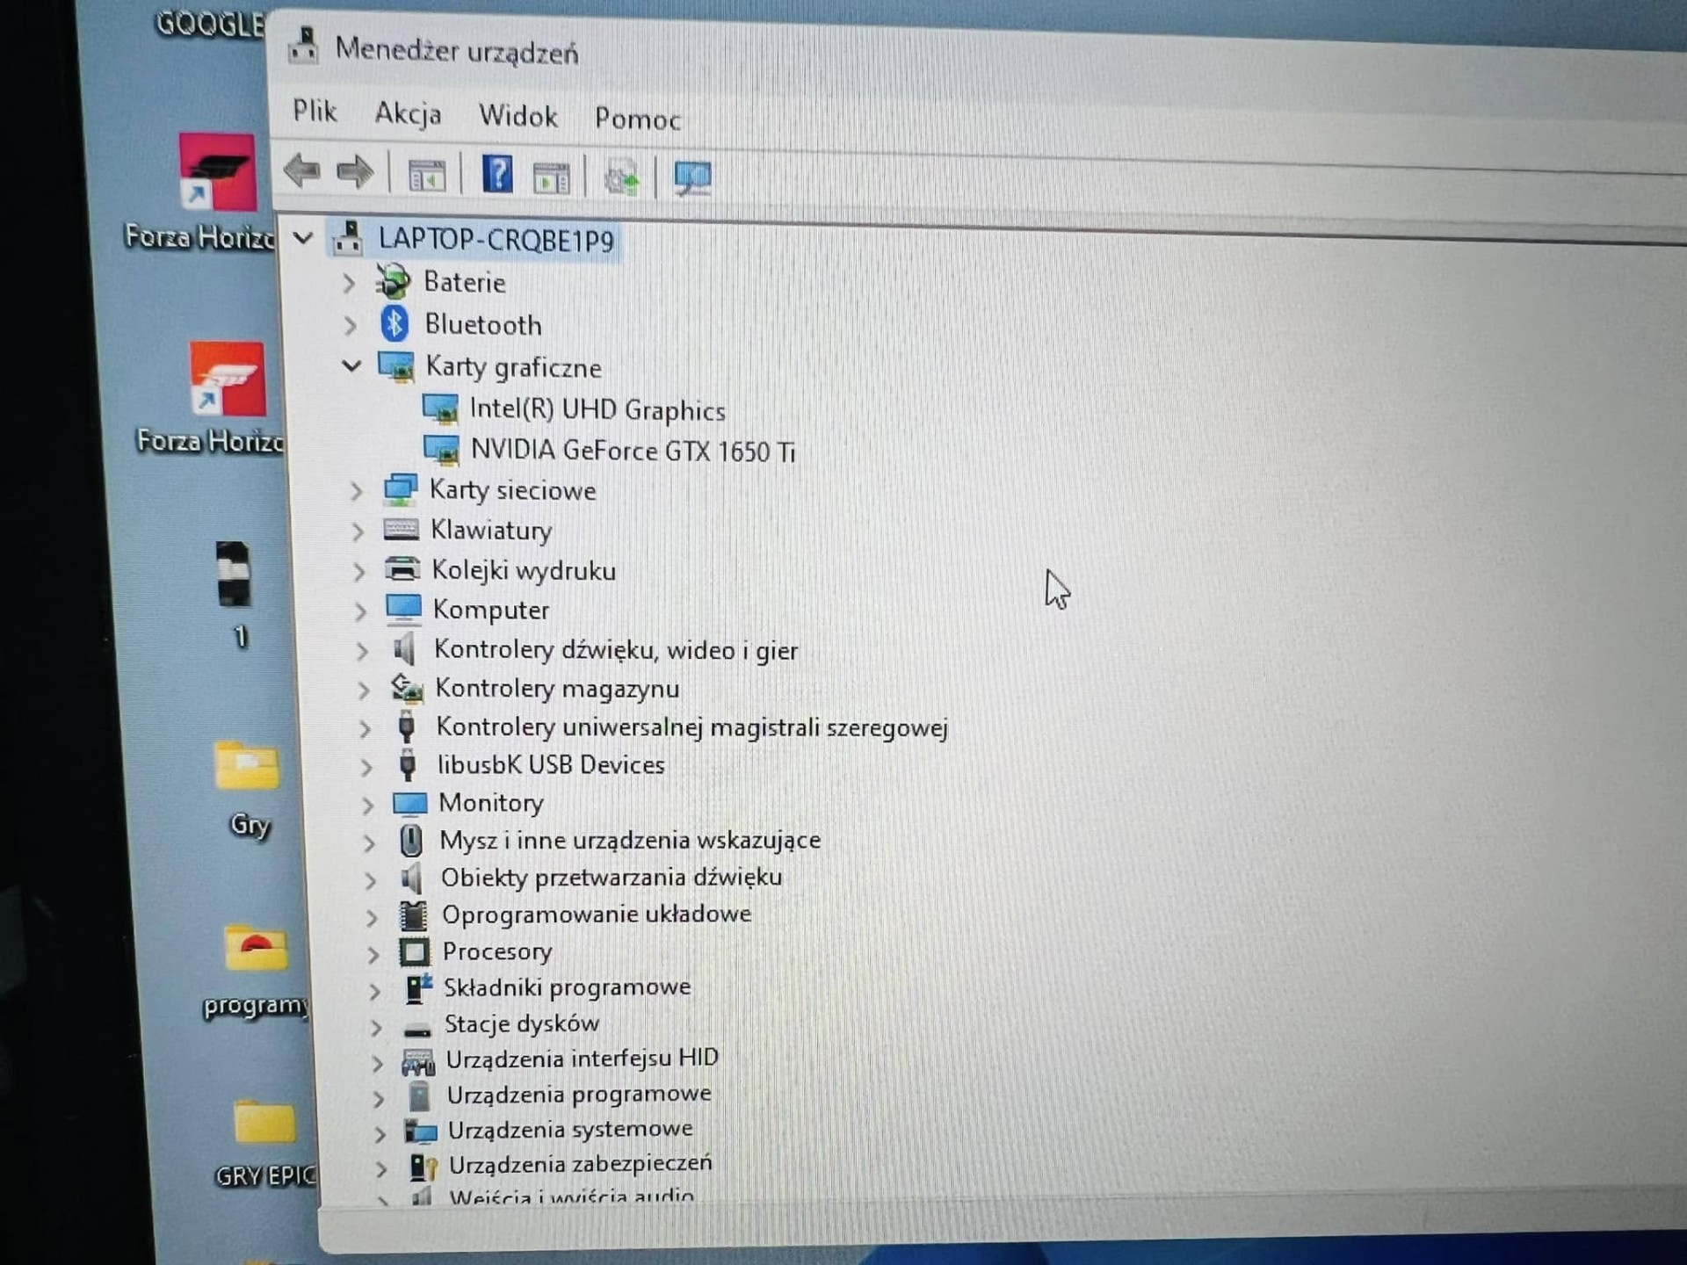Click the update driver toolbar icon

pos(622,178)
